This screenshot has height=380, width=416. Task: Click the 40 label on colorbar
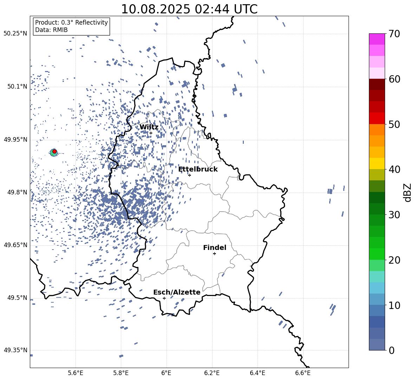point(394,169)
